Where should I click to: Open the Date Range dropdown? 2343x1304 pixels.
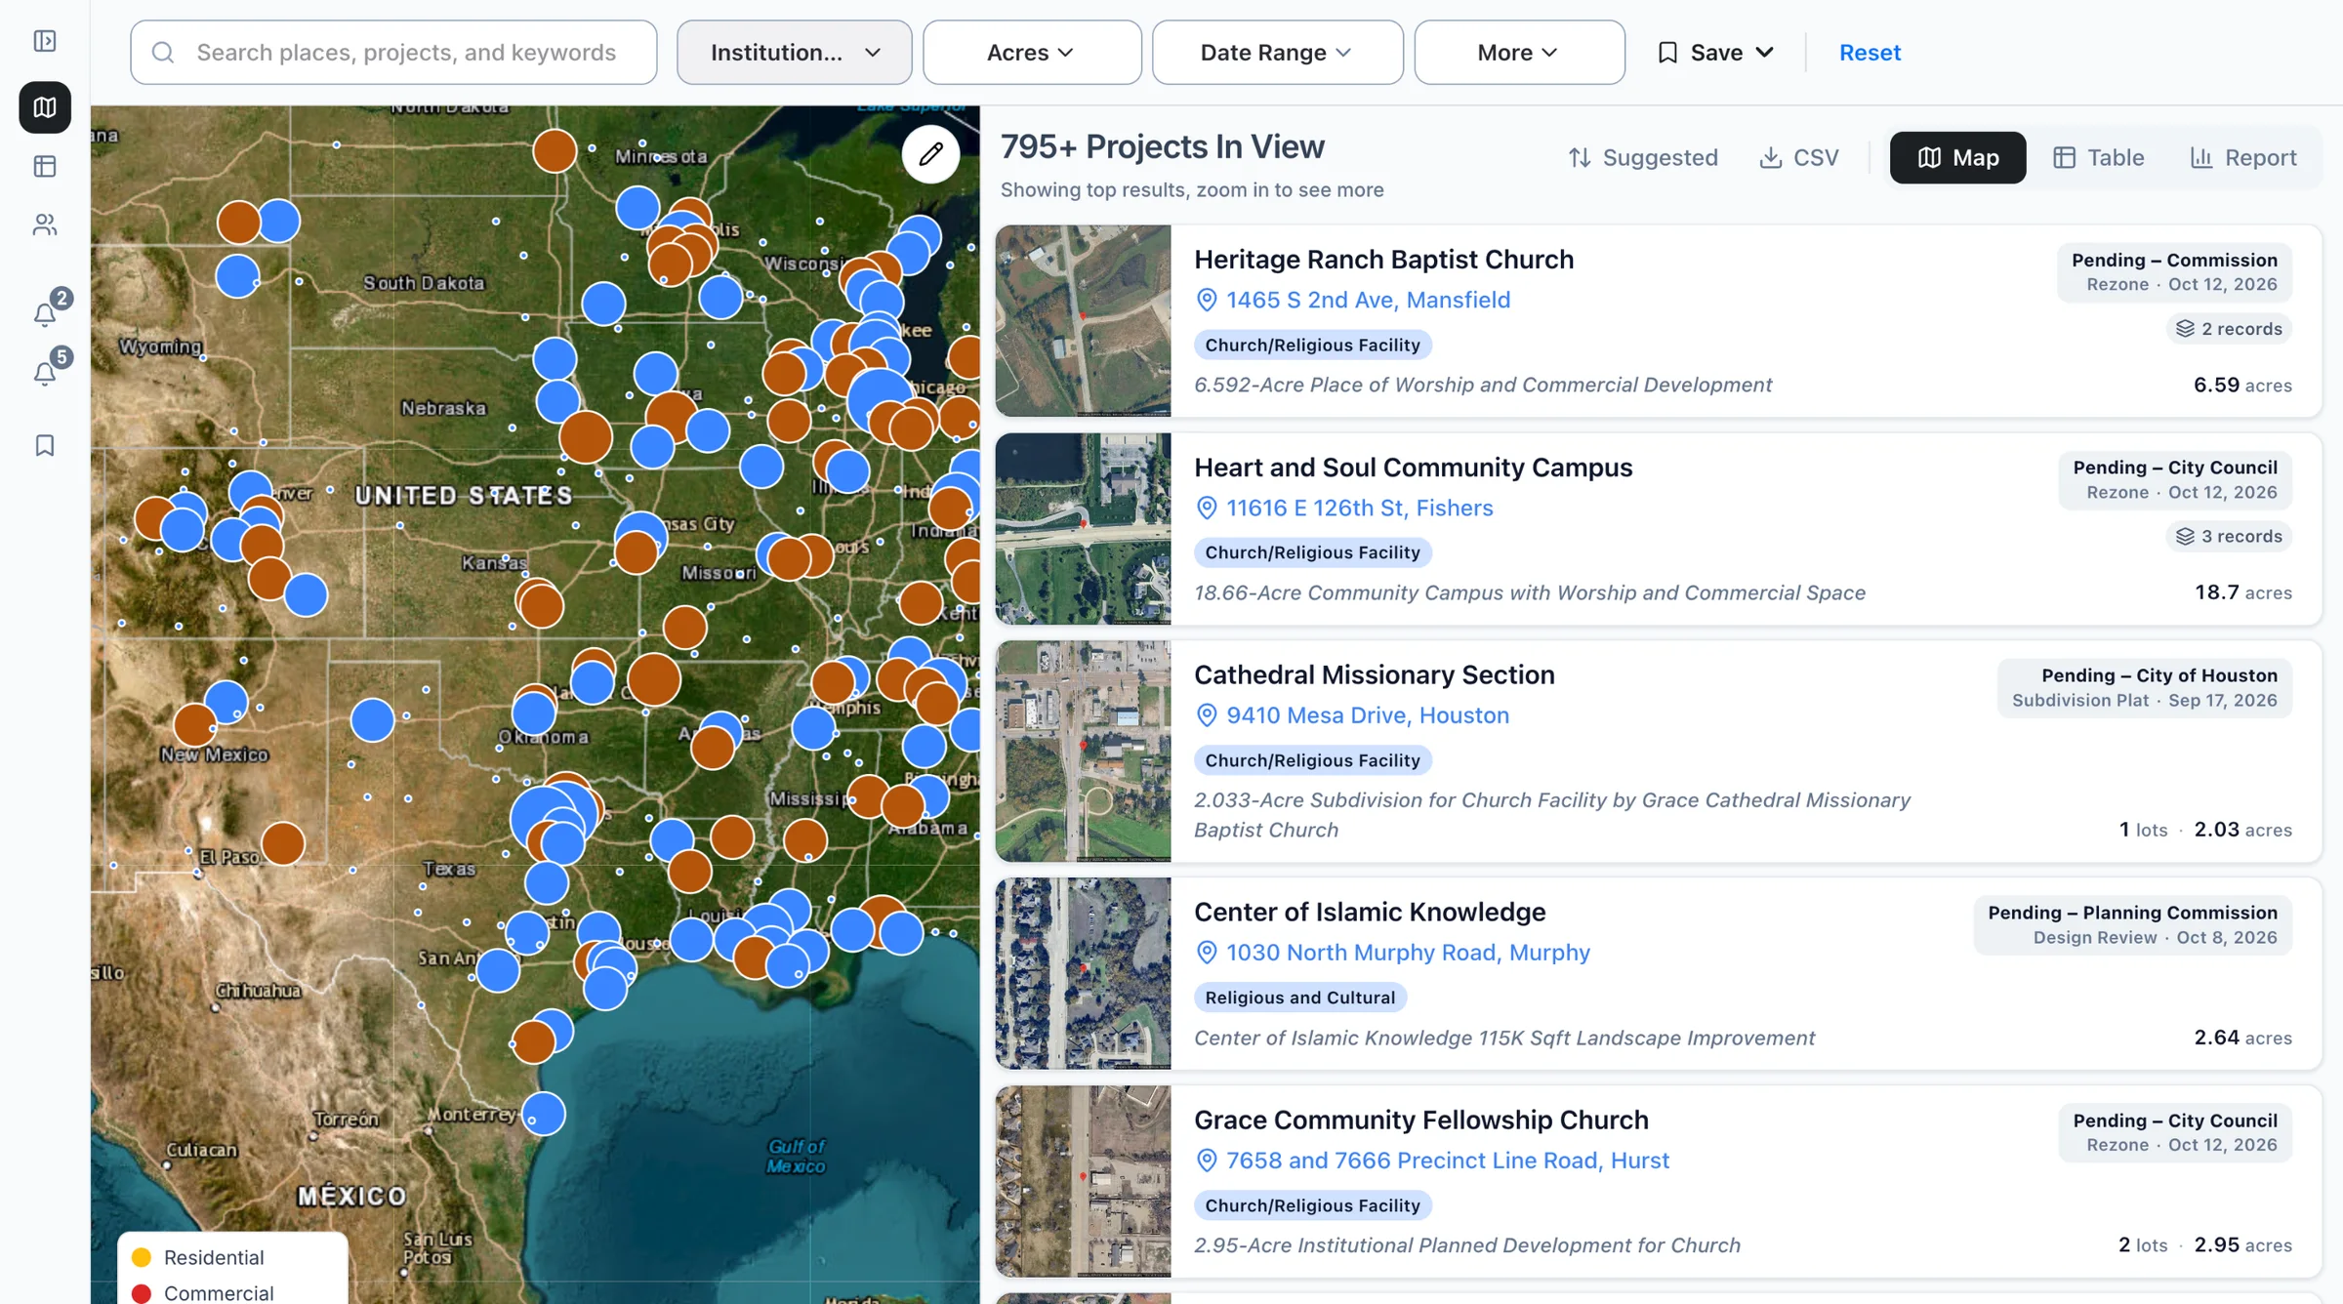1277,53
